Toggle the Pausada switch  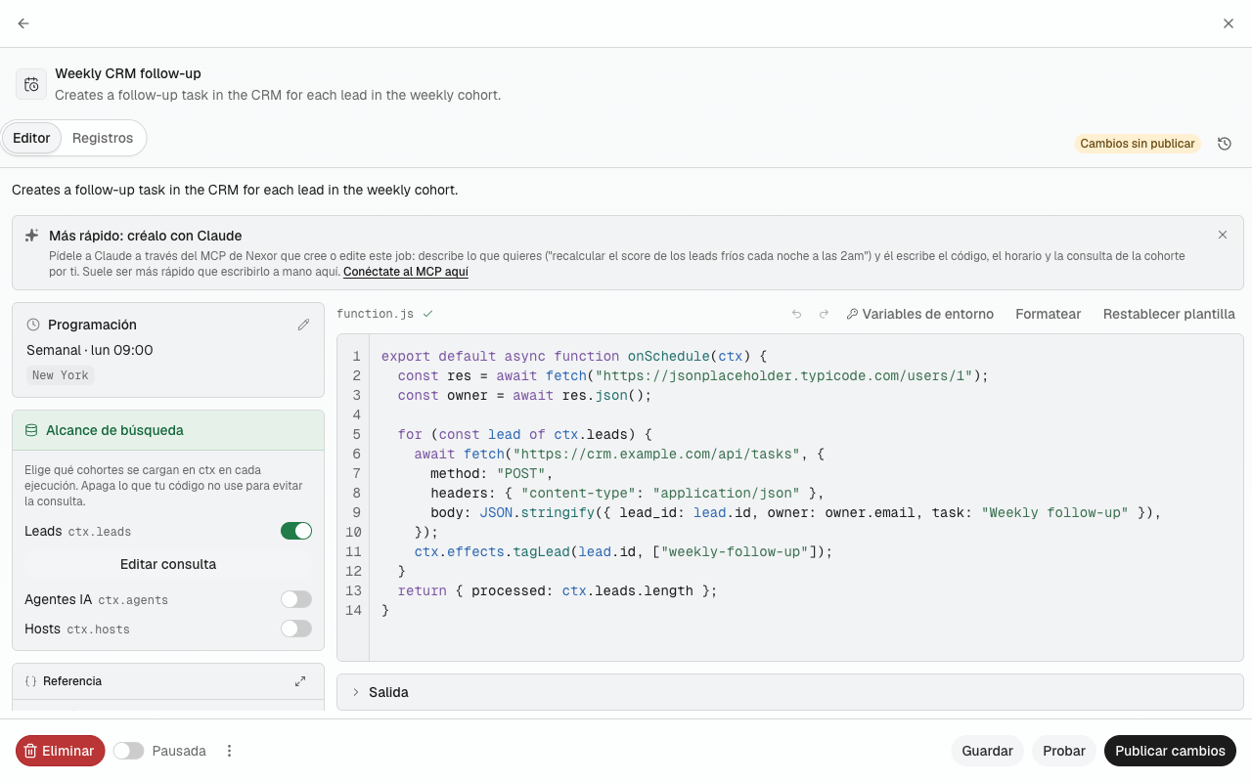pyautogui.click(x=128, y=751)
